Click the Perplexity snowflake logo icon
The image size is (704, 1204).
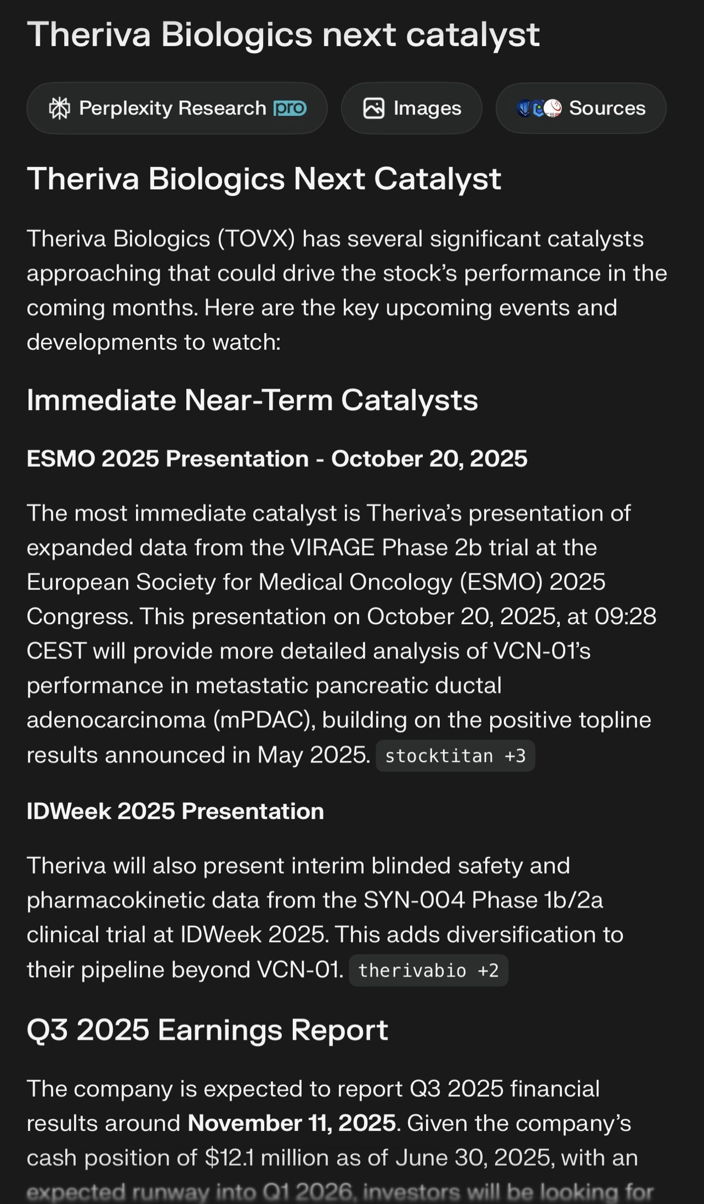click(x=59, y=108)
